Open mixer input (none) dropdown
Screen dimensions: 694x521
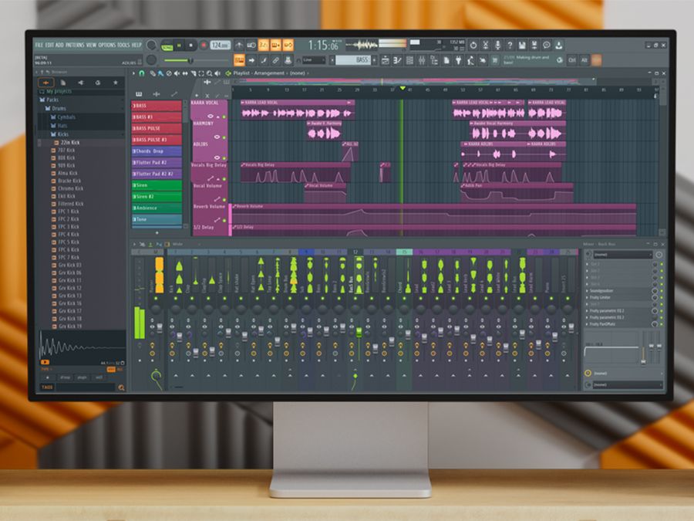[x=622, y=255]
